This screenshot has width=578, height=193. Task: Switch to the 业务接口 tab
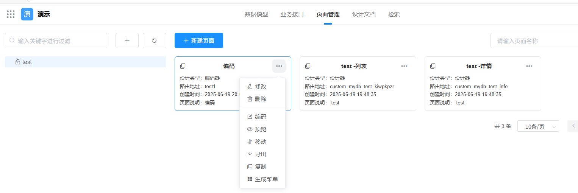(x=292, y=14)
